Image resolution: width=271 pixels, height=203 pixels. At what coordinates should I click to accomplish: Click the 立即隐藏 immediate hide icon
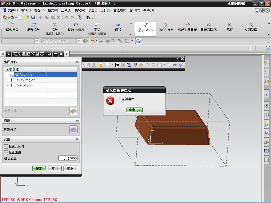(251, 27)
